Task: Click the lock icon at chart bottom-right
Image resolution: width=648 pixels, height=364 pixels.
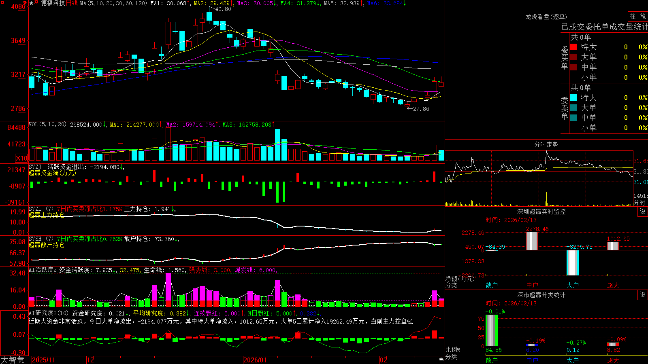Action: [441, 359]
